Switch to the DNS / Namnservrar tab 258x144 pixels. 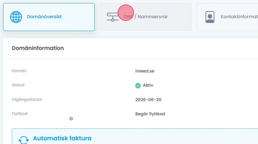click(x=150, y=17)
